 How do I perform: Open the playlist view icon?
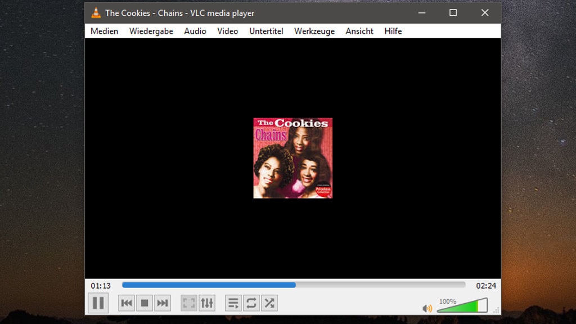[233, 303]
